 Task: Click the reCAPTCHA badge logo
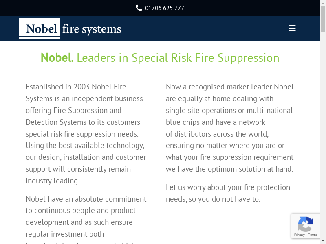(x=306, y=224)
